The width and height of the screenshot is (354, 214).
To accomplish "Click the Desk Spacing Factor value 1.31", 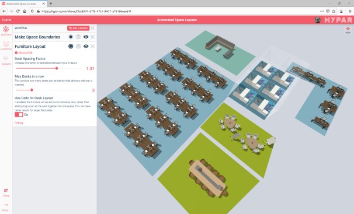I will click(x=91, y=68).
